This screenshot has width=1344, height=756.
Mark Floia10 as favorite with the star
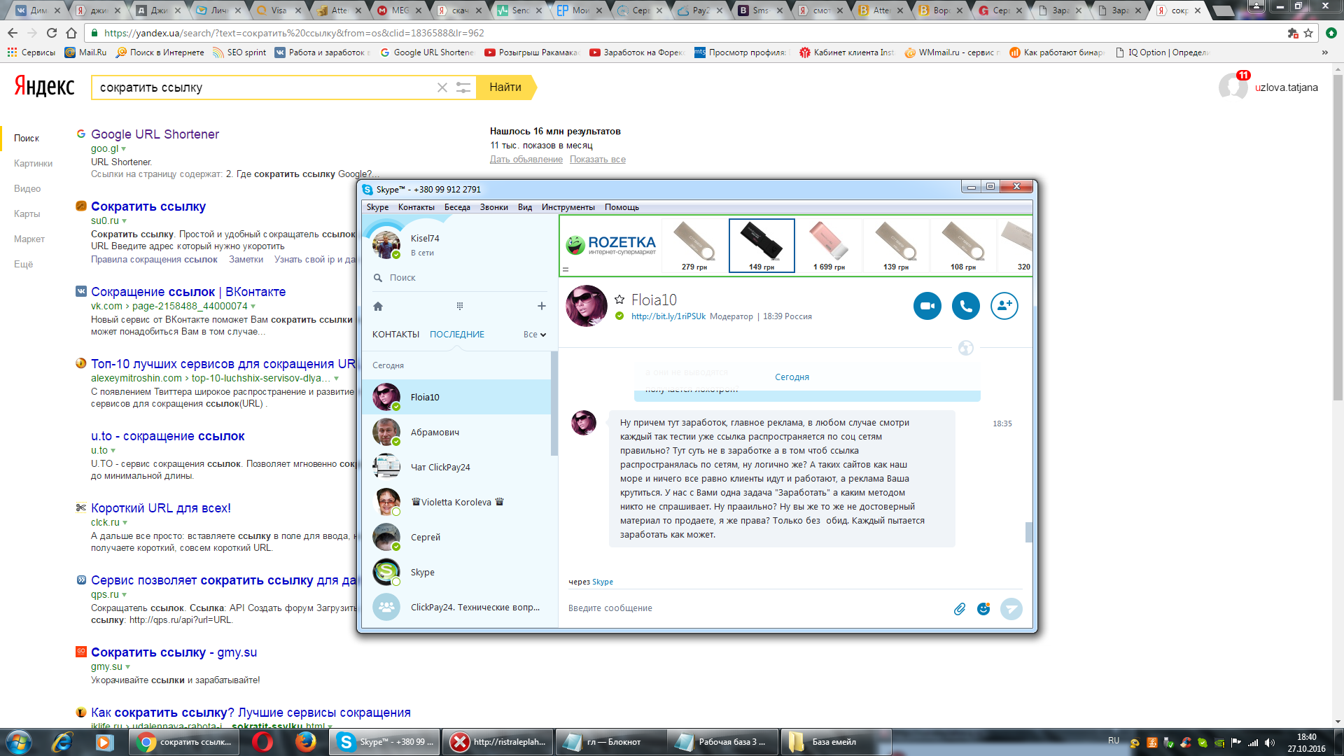tap(619, 300)
